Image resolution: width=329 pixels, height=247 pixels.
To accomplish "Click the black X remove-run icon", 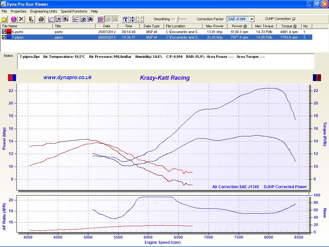I will click(22, 19).
